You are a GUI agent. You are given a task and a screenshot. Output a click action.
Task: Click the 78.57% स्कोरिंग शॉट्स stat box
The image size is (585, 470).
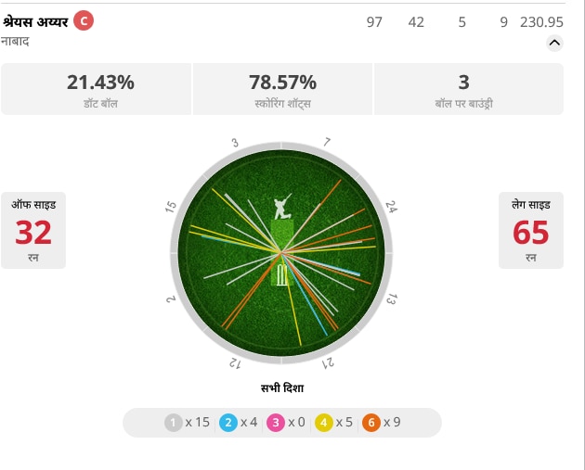[282, 89]
